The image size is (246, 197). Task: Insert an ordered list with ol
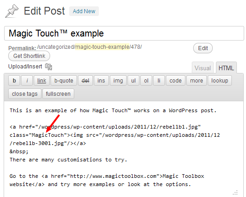point(146,81)
